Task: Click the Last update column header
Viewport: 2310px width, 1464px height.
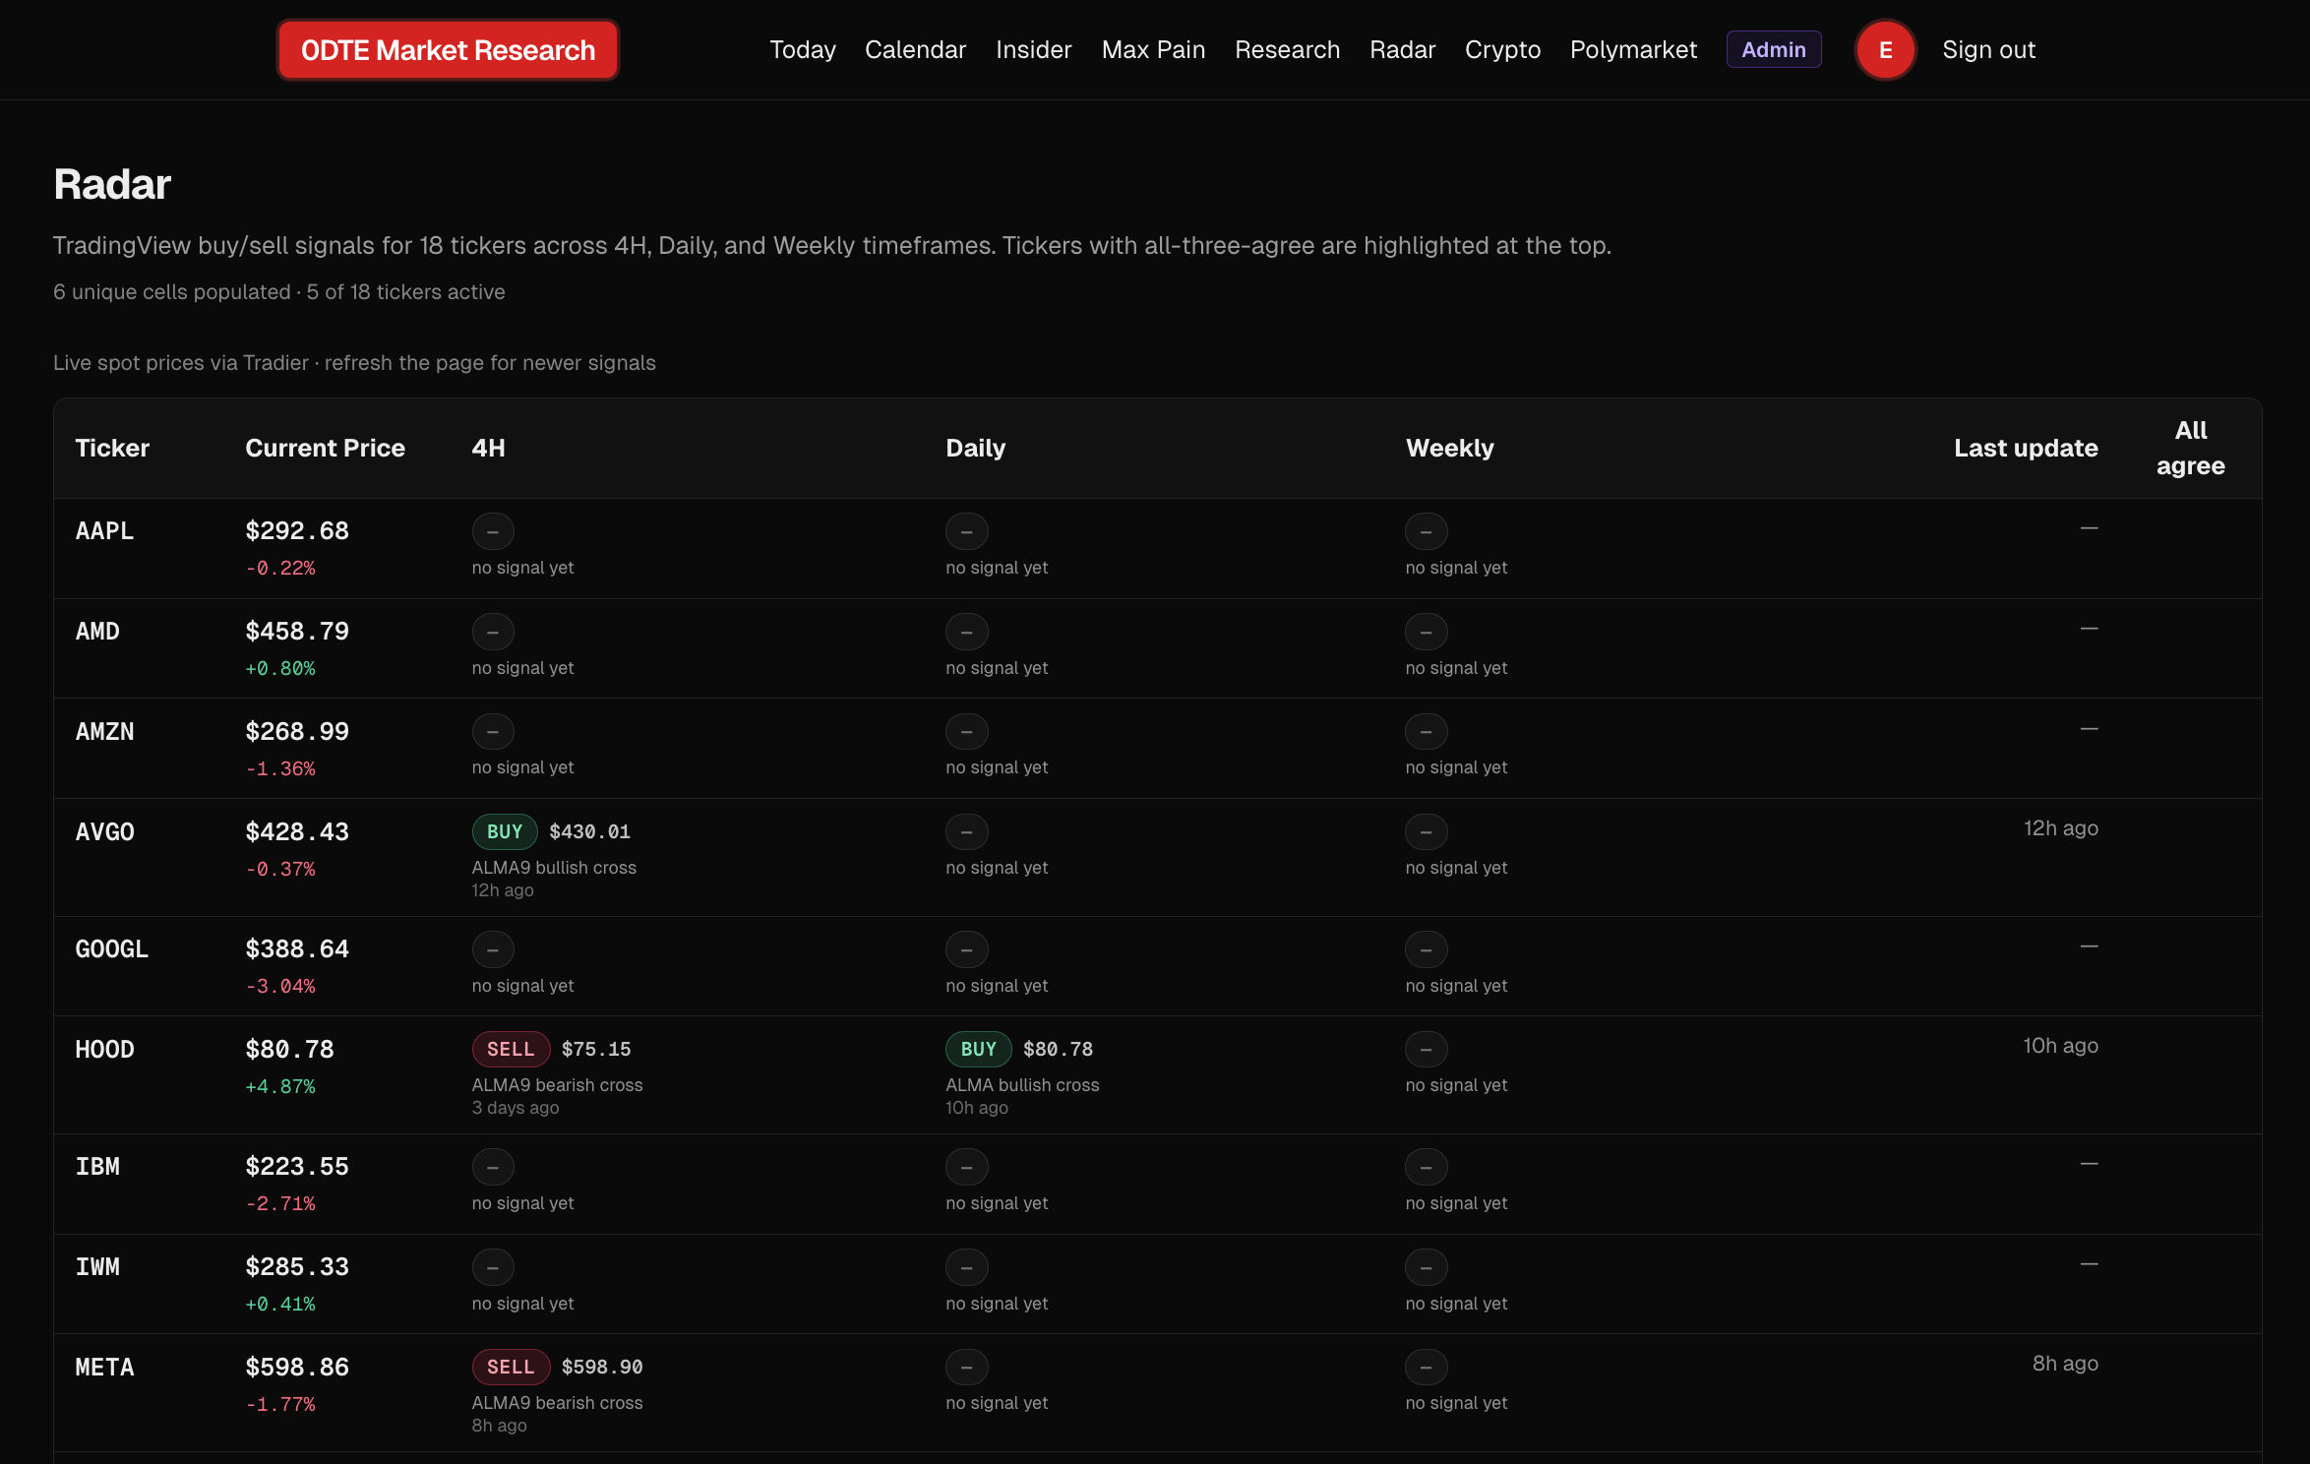Action: (x=2025, y=448)
